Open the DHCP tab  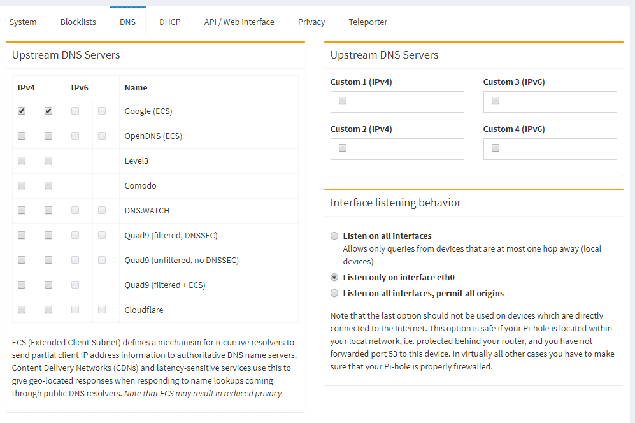click(170, 22)
